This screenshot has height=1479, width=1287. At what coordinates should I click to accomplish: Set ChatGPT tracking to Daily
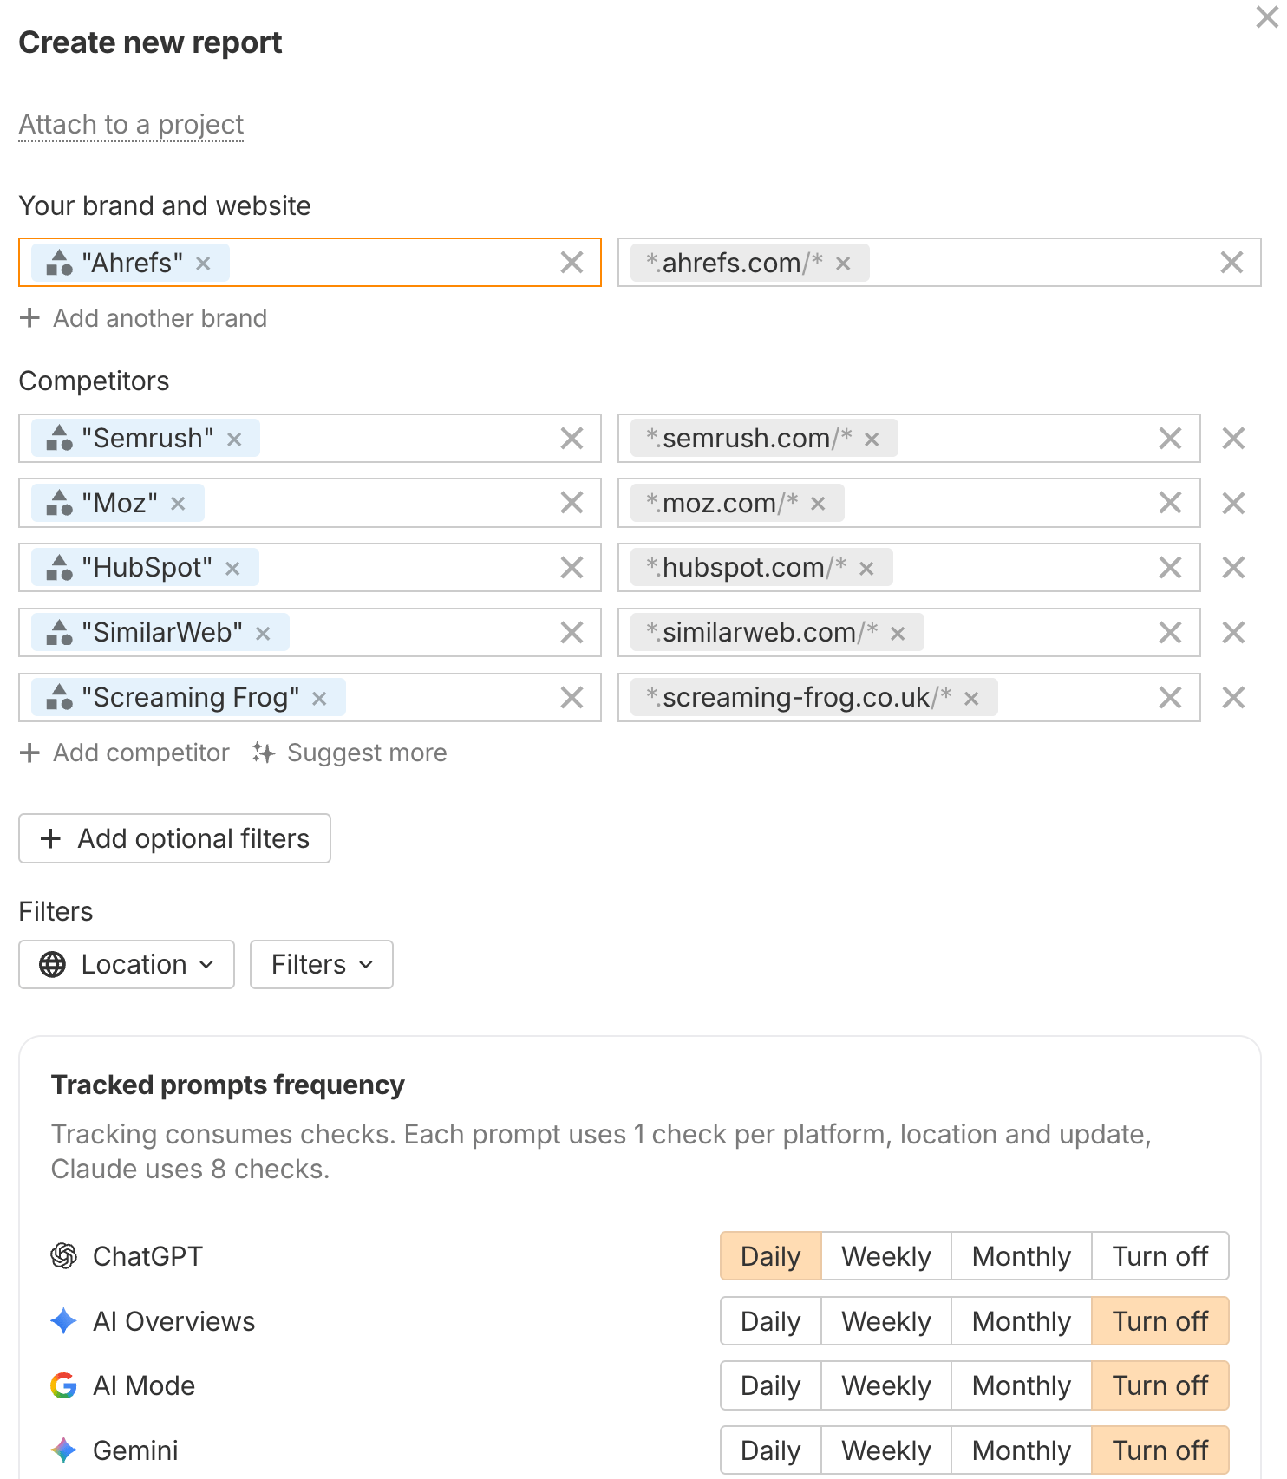(x=771, y=1256)
